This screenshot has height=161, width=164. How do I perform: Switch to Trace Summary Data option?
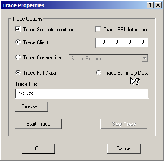click(99, 73)
